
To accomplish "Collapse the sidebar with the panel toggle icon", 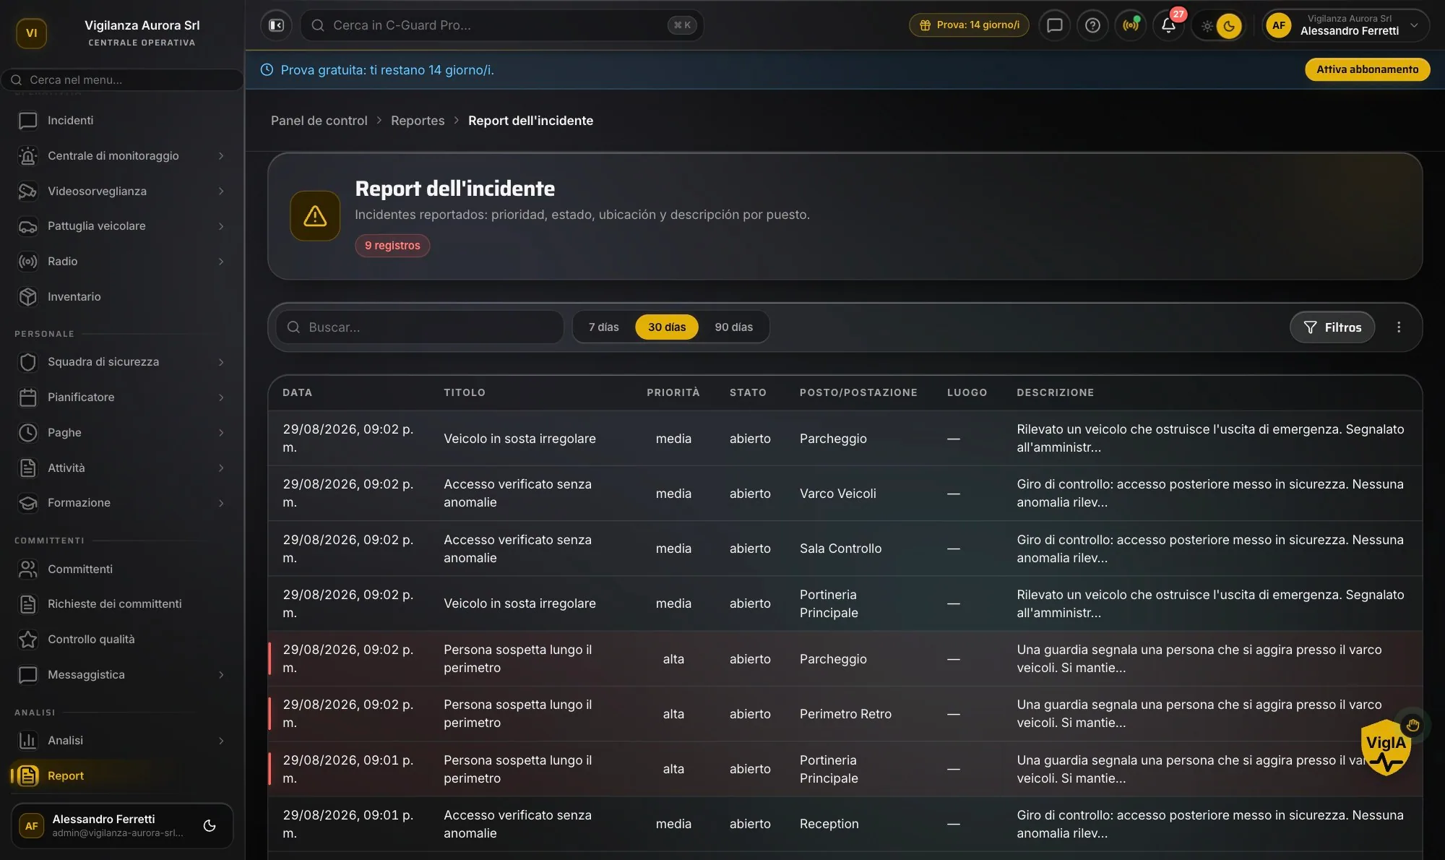I will point(276,25).
